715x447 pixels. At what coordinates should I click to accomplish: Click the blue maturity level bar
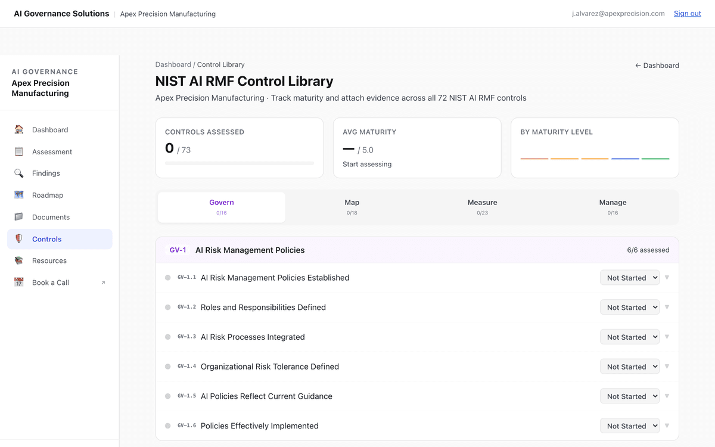625,159
